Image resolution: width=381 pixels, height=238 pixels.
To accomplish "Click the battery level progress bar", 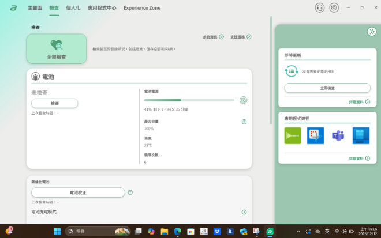I will point(189,100).
